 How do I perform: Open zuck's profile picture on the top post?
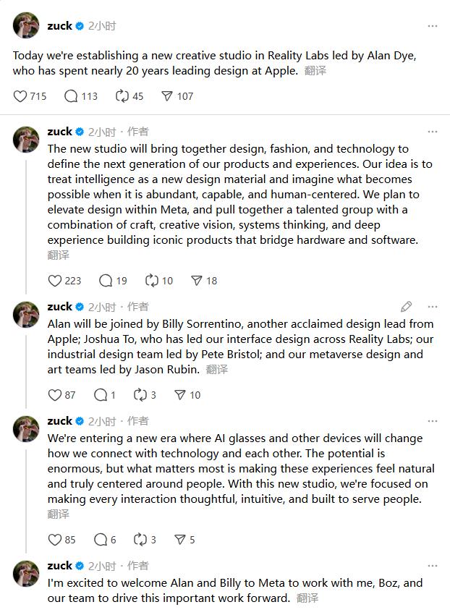(x=26, y=25)
